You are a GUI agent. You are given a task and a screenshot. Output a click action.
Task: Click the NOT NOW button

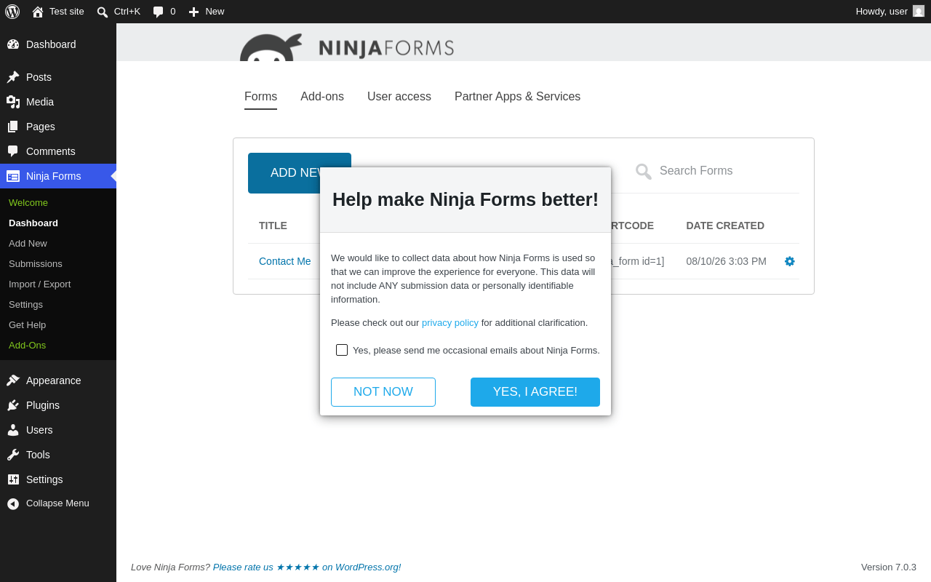383,392
